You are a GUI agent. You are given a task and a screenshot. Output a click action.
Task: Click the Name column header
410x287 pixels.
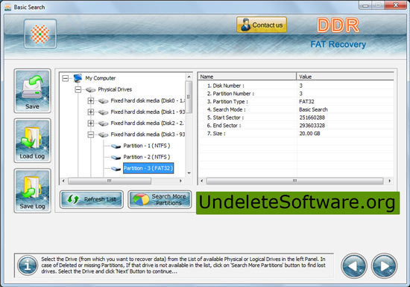(x=247, y=77)
